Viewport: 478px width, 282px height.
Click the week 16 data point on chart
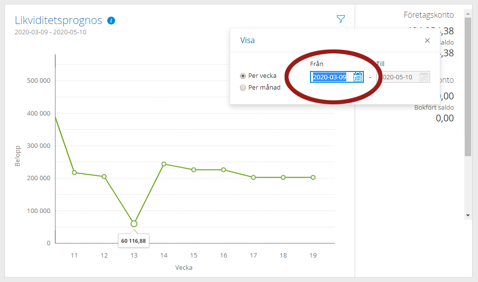pyautogui.click(x=223, y=170)
